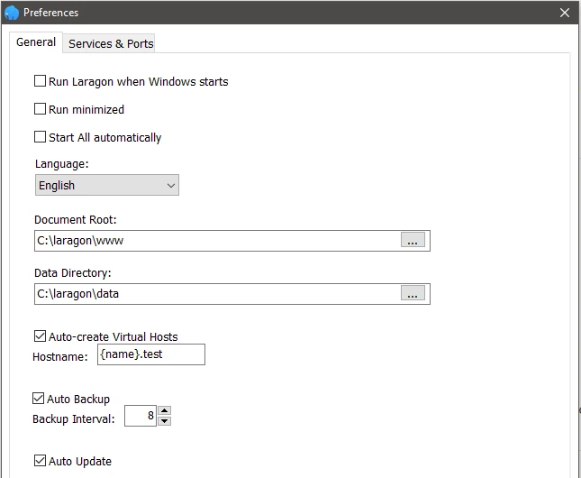Click the Backup Interval value field
581x478 pixels.
141,416
